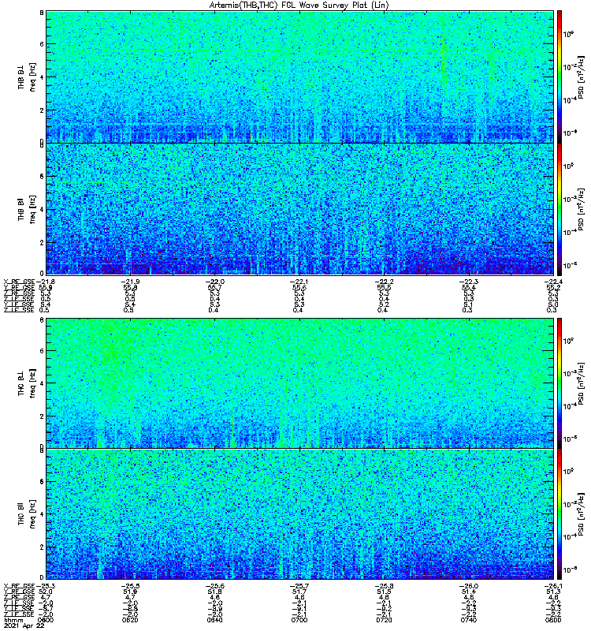The width and height of the screenshot is (591, 631).
Task: Click the '6' frequency tick on the THB B⊥ axis
Action: point(42,44)
